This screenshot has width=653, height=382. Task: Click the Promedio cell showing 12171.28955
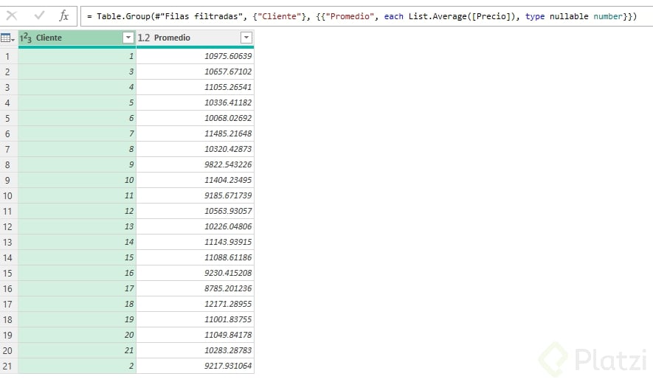(196, 304)
